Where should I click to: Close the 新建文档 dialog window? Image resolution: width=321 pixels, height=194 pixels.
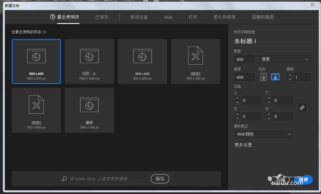click(x=312, y=4)
